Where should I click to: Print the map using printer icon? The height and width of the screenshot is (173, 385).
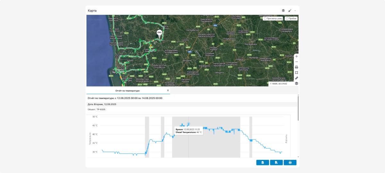pos(296,67)
